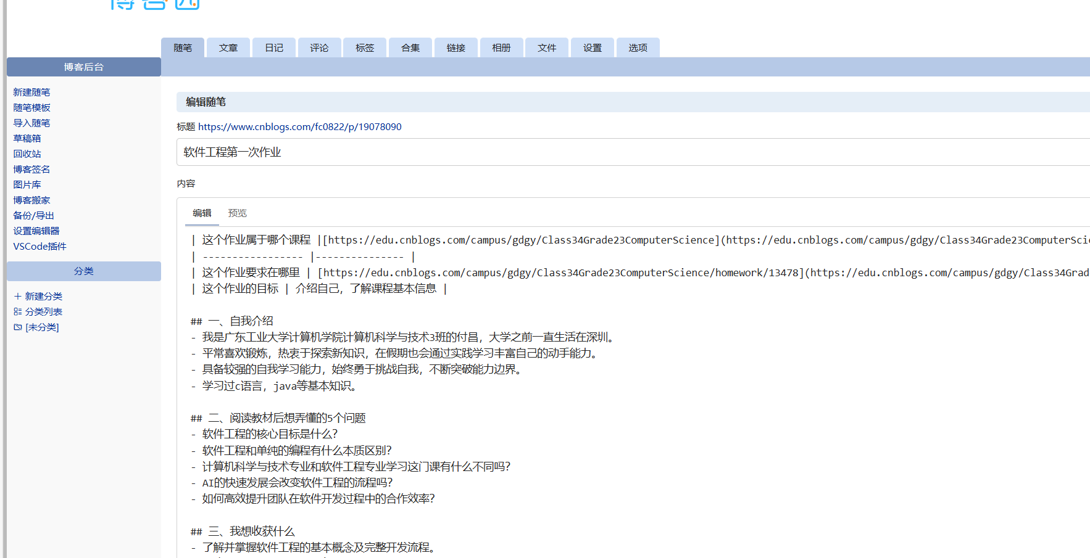This screenshot has height=558, width=1090.
Task: Click the 编辑随笔 section heading
Action: click(206, 102)
